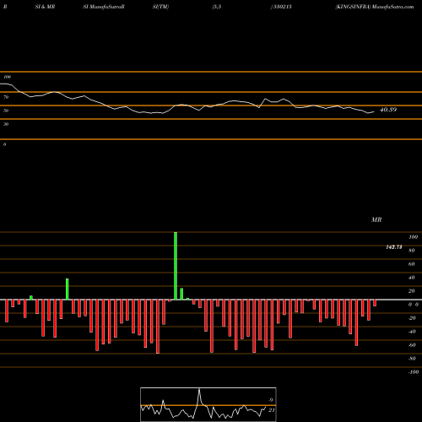Click the MR panel title label
Screen dimensions: 422x422
coord(376,219)
